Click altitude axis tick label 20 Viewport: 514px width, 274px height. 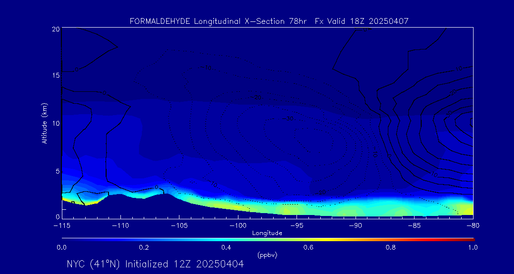tap(55, 29)
